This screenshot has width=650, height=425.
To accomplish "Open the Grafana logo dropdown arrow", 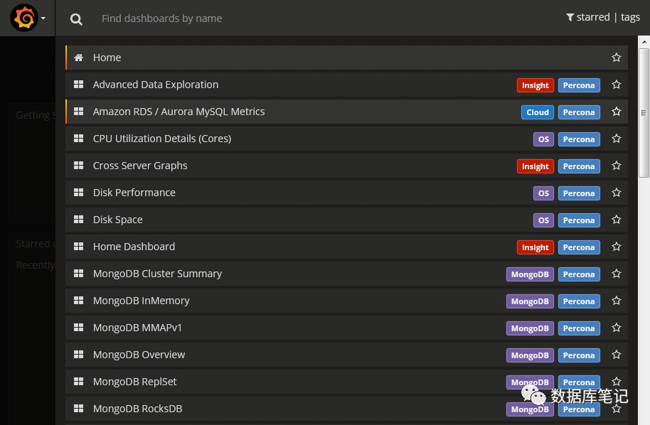I will 43,18.
